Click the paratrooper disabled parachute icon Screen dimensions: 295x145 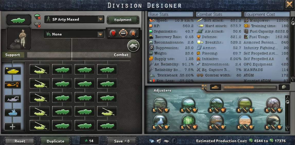[x=38, y=17]
